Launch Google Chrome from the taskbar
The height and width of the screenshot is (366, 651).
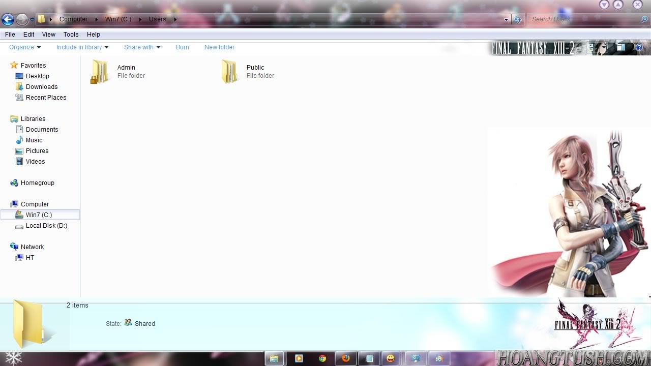click(322, 358)
